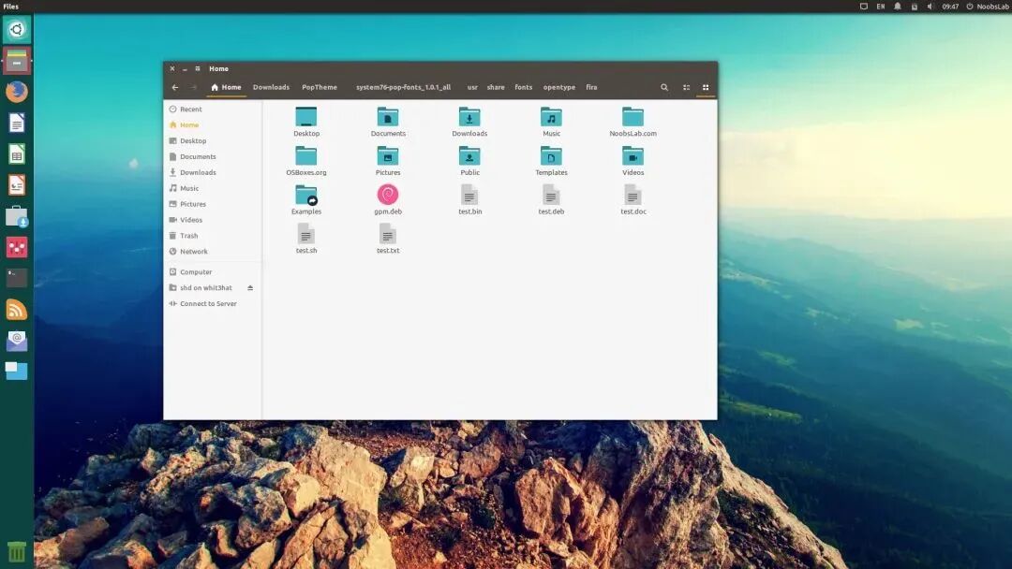Open the Videos folder icon in file grid
The image size is (1012, 569).
632,155
